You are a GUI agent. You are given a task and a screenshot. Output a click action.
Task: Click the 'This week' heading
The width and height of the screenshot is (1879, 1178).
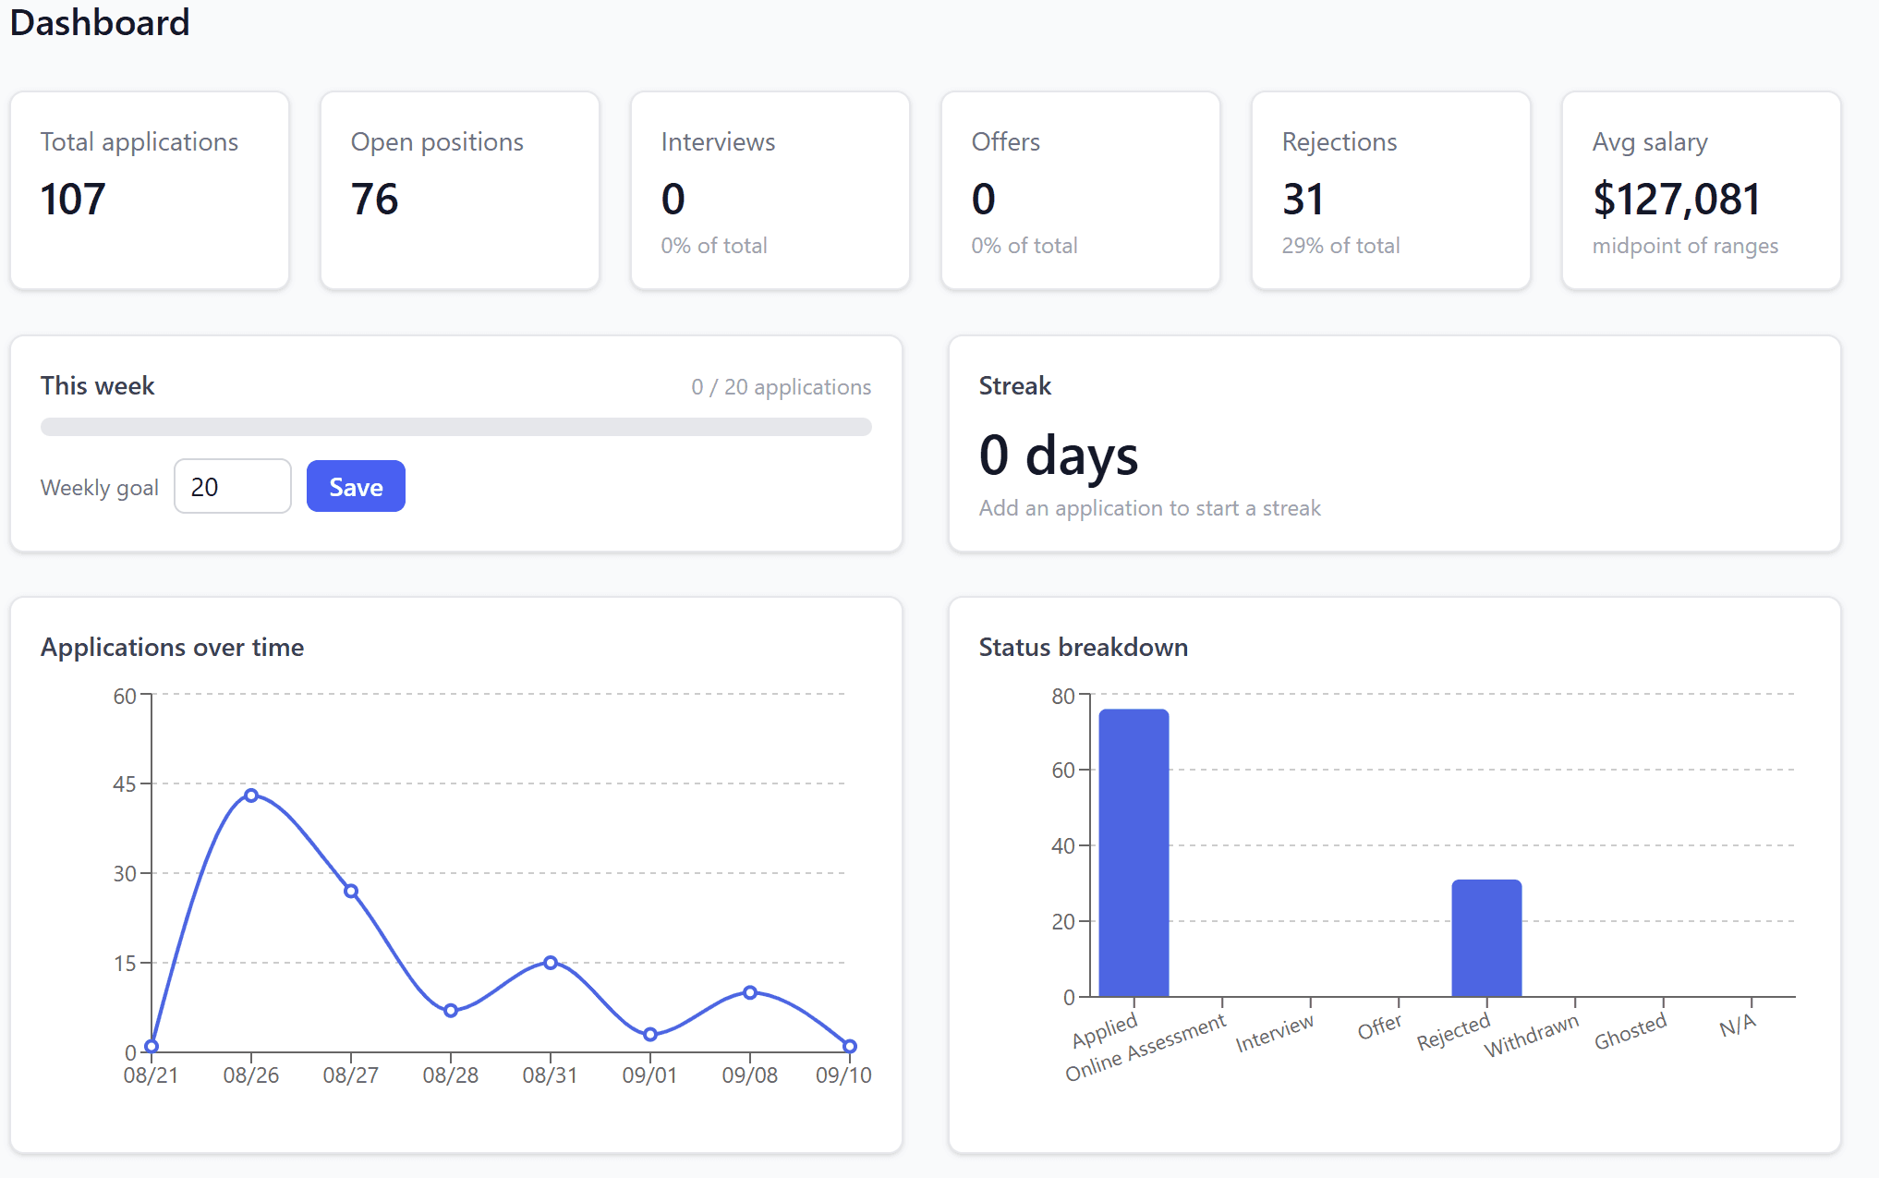click(97, 385)
